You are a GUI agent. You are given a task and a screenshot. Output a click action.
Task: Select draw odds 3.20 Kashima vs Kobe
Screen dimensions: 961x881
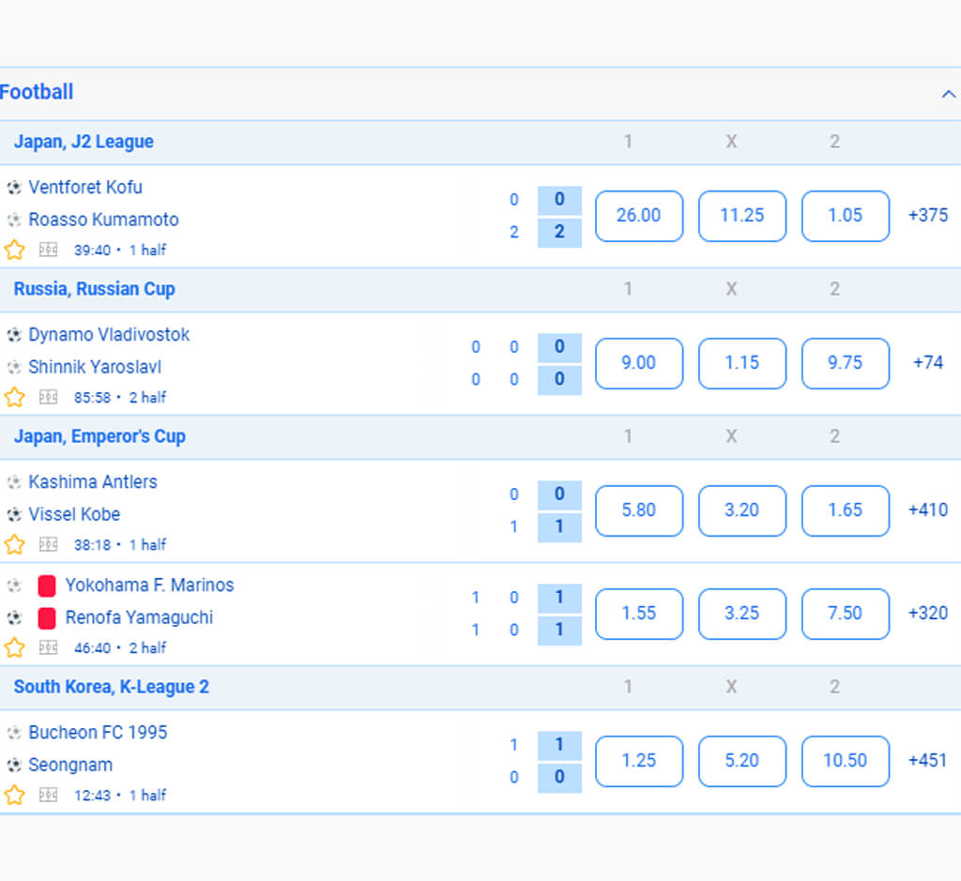[x=742, y=510]
